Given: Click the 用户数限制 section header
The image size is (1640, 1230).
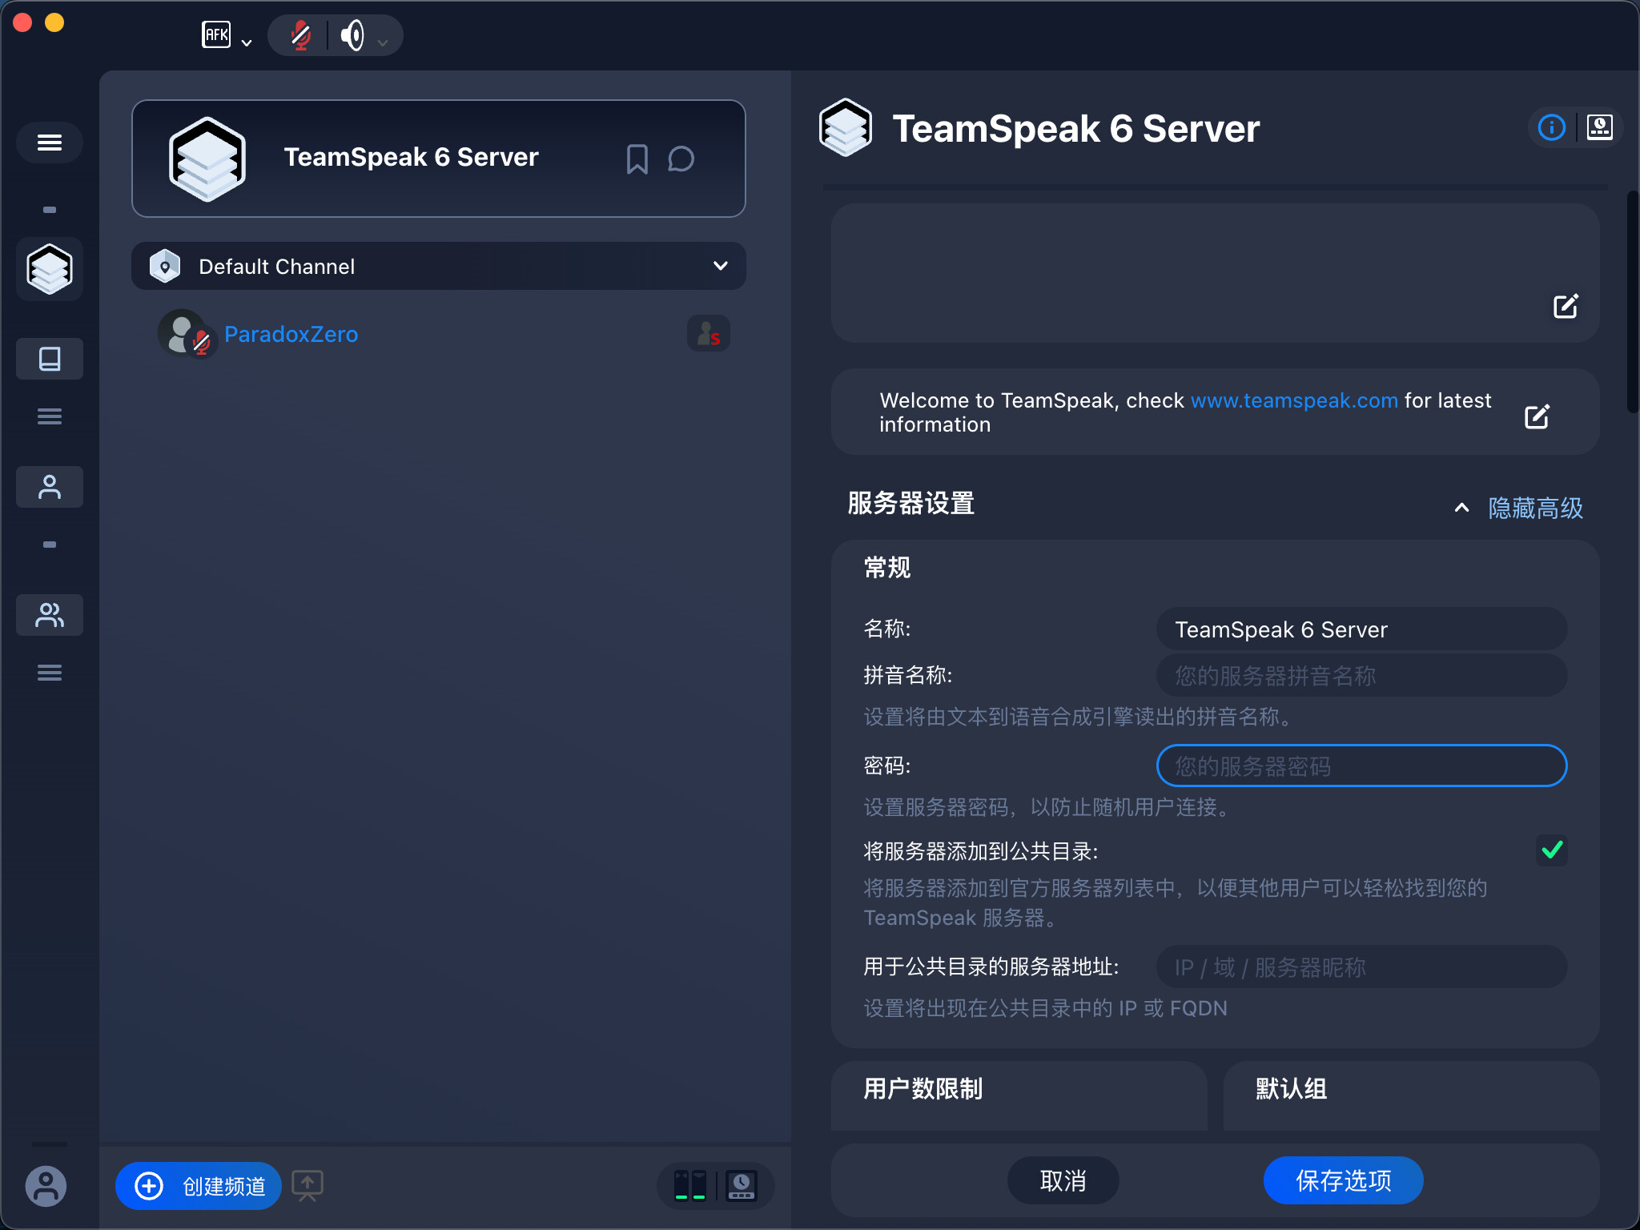Looking at the screenshot, I should pyautogui.click(x=922, y=1089).
